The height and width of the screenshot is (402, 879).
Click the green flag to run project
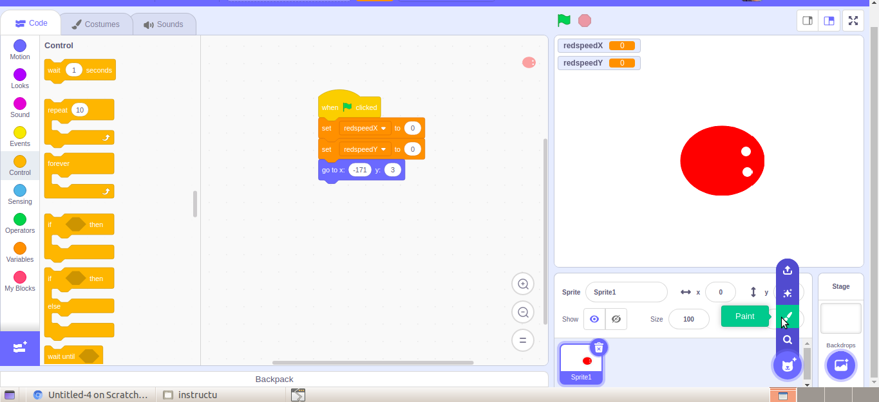pos(563,20)
